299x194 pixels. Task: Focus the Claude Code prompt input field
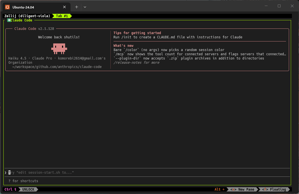click(147, 173)
